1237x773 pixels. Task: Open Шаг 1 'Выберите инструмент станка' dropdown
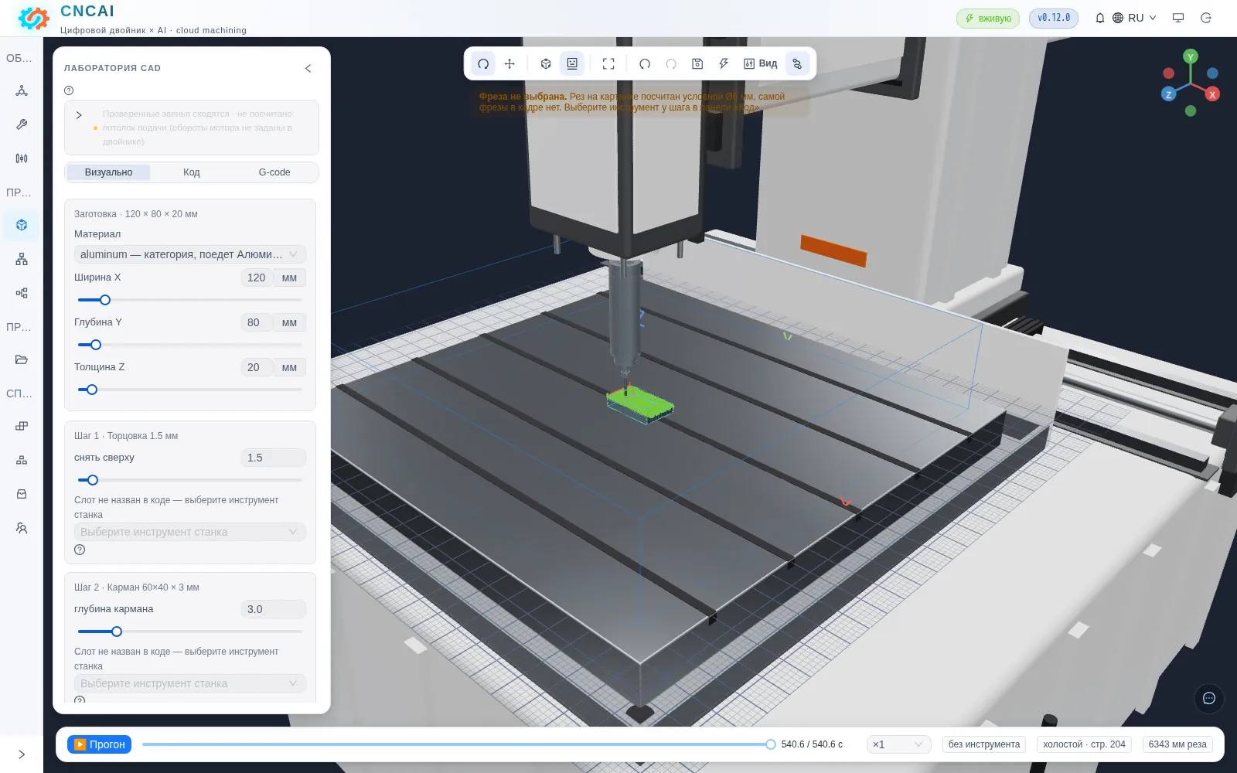pos(190,532)
